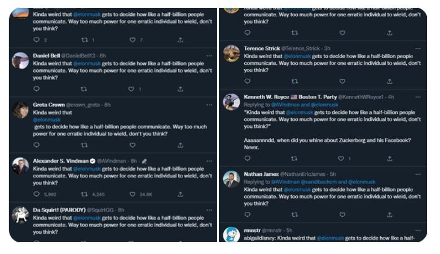Click Terence Strick's profile picture

[231, 54]
